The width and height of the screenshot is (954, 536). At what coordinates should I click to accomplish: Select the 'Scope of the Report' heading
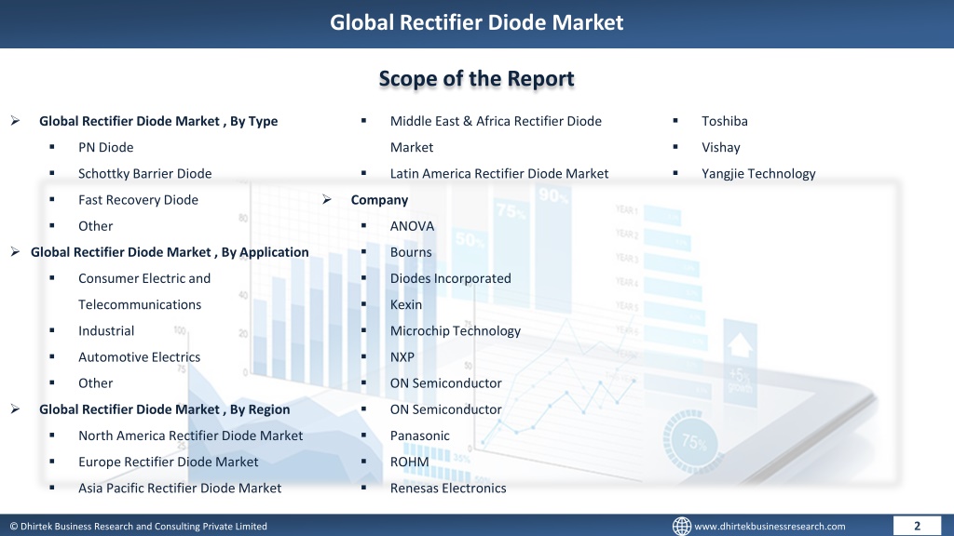click(476, 78)
